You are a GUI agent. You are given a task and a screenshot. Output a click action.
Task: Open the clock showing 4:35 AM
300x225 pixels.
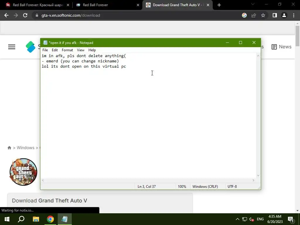[x=275, y=219]
